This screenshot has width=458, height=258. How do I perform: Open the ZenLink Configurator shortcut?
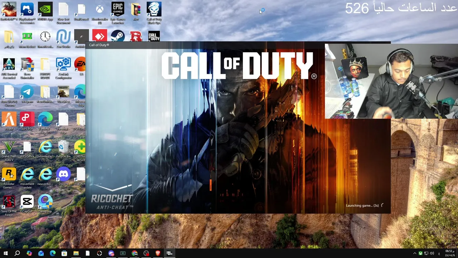pos(63,69)
